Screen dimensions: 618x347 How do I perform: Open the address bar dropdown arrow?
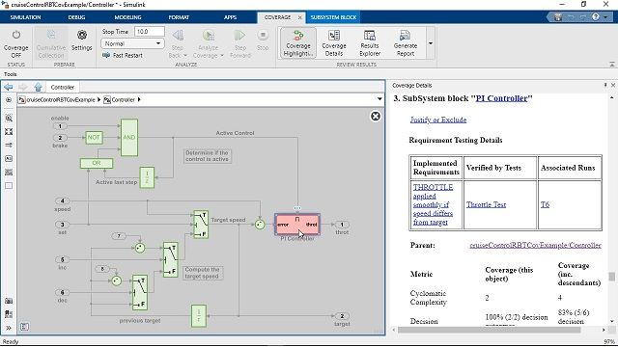coord(379,99)
